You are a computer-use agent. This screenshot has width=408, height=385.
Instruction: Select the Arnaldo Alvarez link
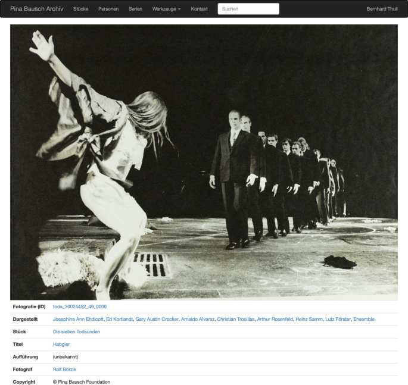tap(198, 319)
